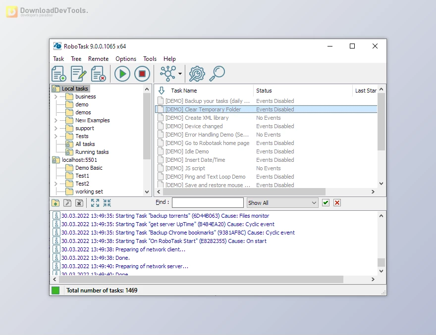
Task: Click the network connections toolbar icon
Action: pyautogui.click(x=167, y=74)
